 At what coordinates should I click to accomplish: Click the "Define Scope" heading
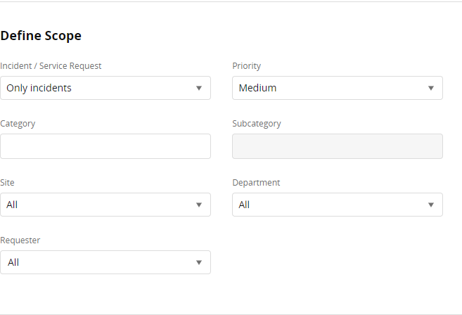click(x=41, y=35)
